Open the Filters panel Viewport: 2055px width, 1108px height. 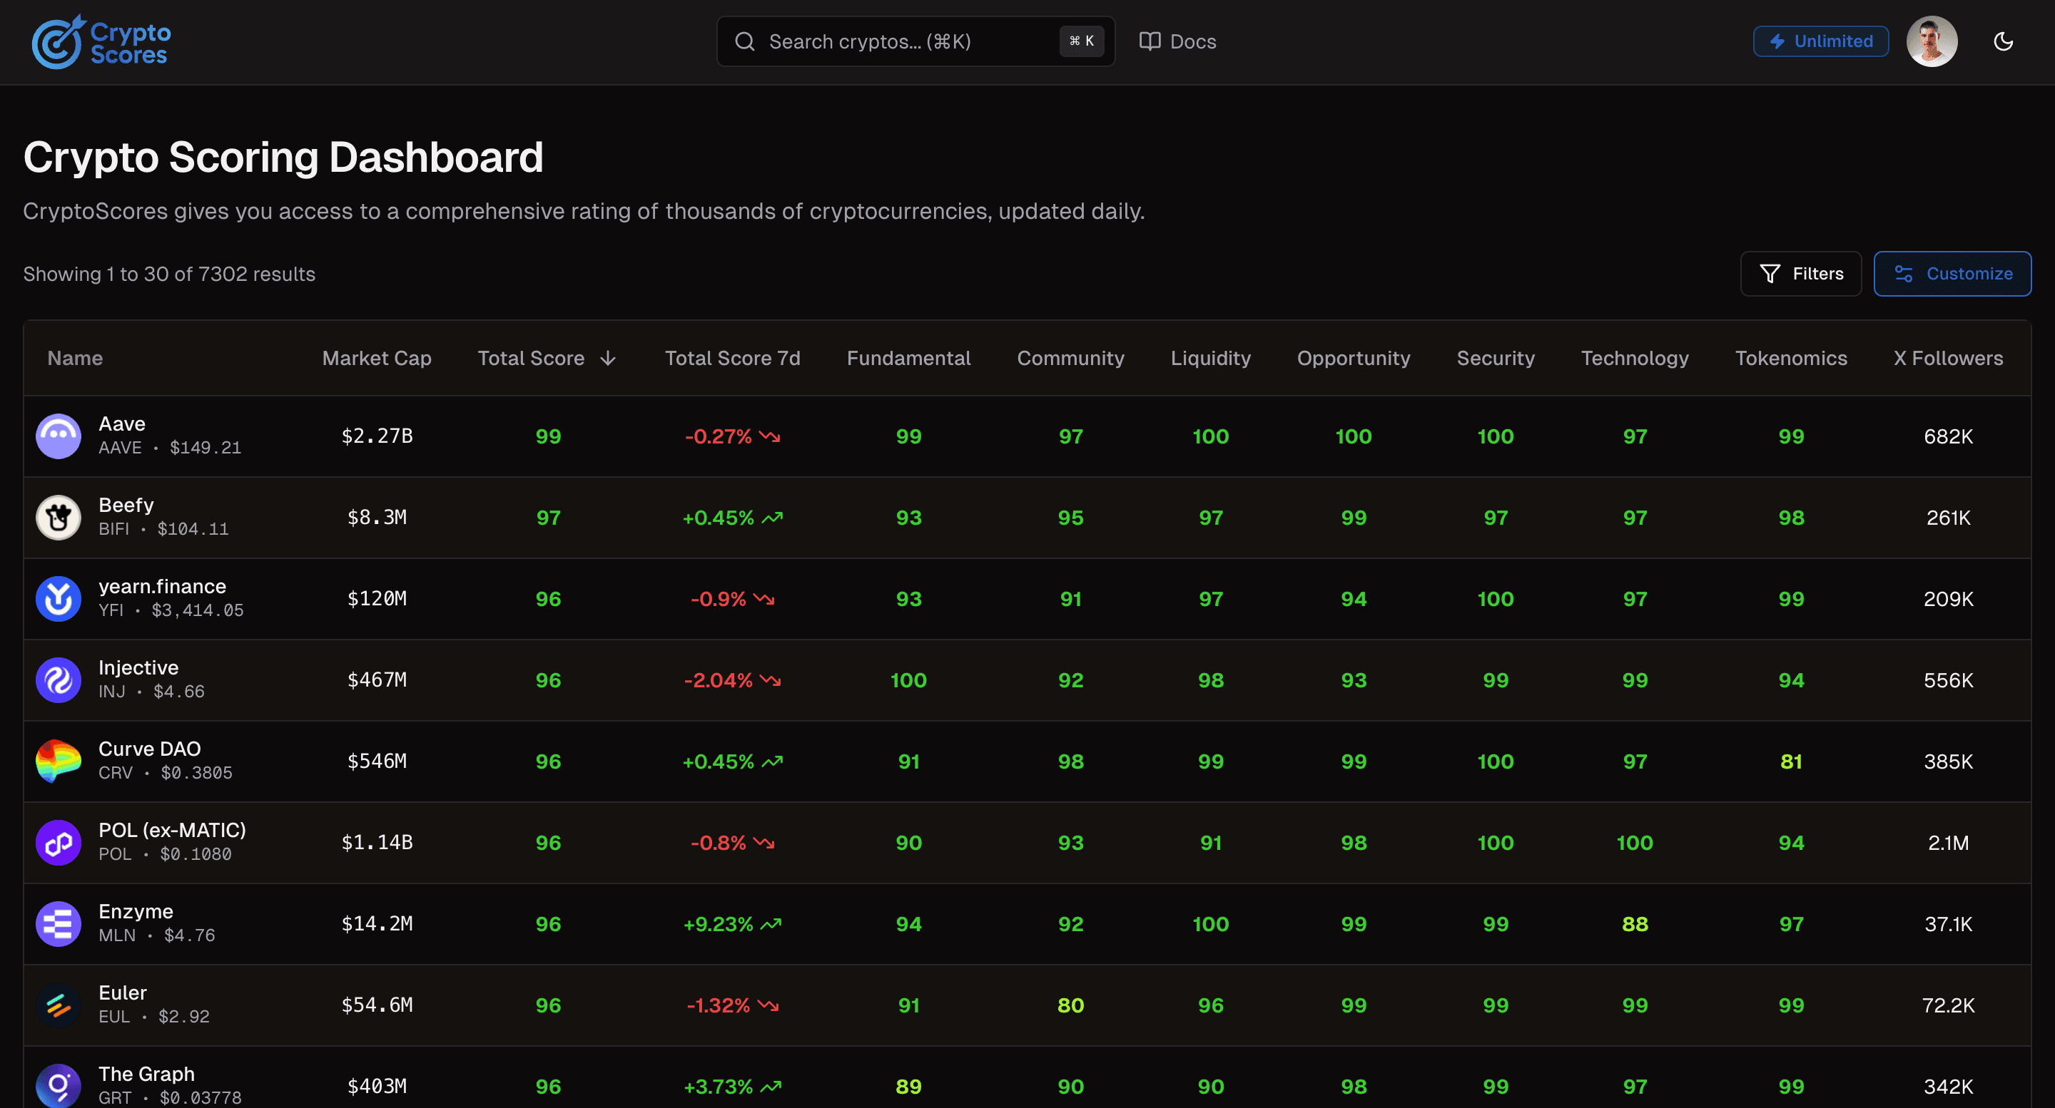pyautogui.click(x=1800, y=273)
